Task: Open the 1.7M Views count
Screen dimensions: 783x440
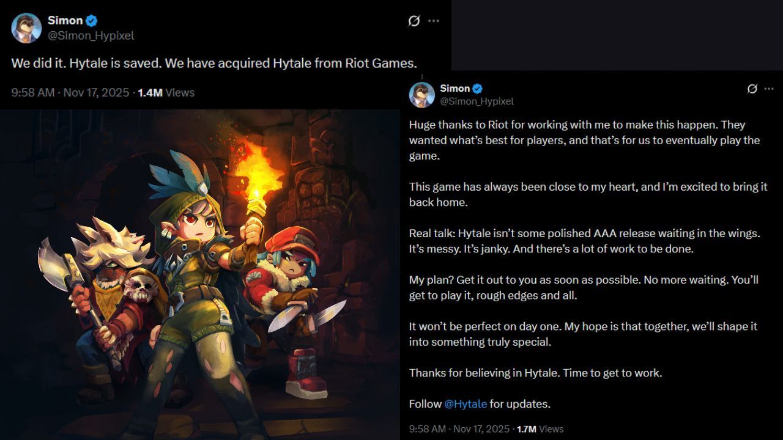Action: tap(540, 429)
